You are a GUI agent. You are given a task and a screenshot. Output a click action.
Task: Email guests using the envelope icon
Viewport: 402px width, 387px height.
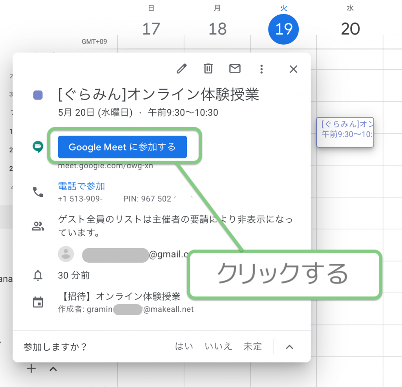235,69
